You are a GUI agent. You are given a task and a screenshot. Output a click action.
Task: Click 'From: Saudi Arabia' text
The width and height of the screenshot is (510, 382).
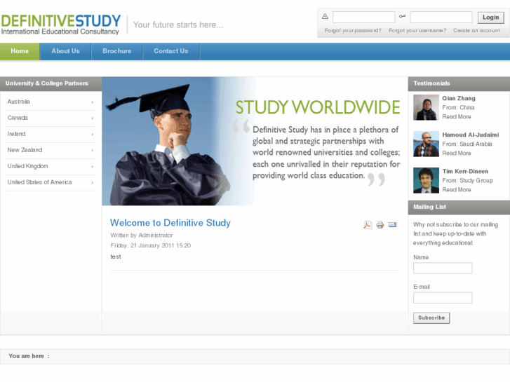[x=467, y=144]
